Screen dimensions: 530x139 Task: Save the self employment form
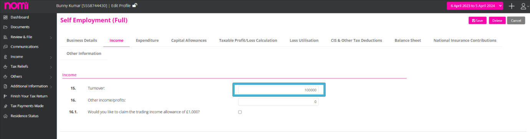(477, 21)
